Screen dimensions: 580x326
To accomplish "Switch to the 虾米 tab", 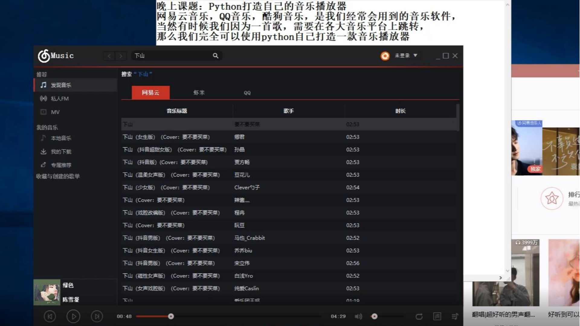I will tap(199, 93).
